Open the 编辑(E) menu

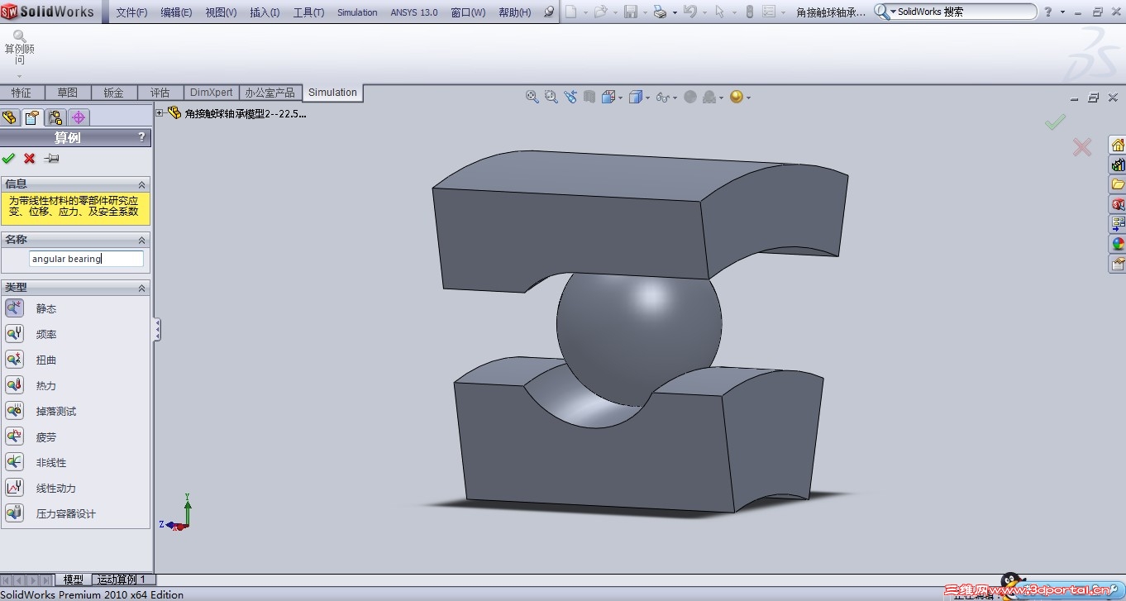176,12
